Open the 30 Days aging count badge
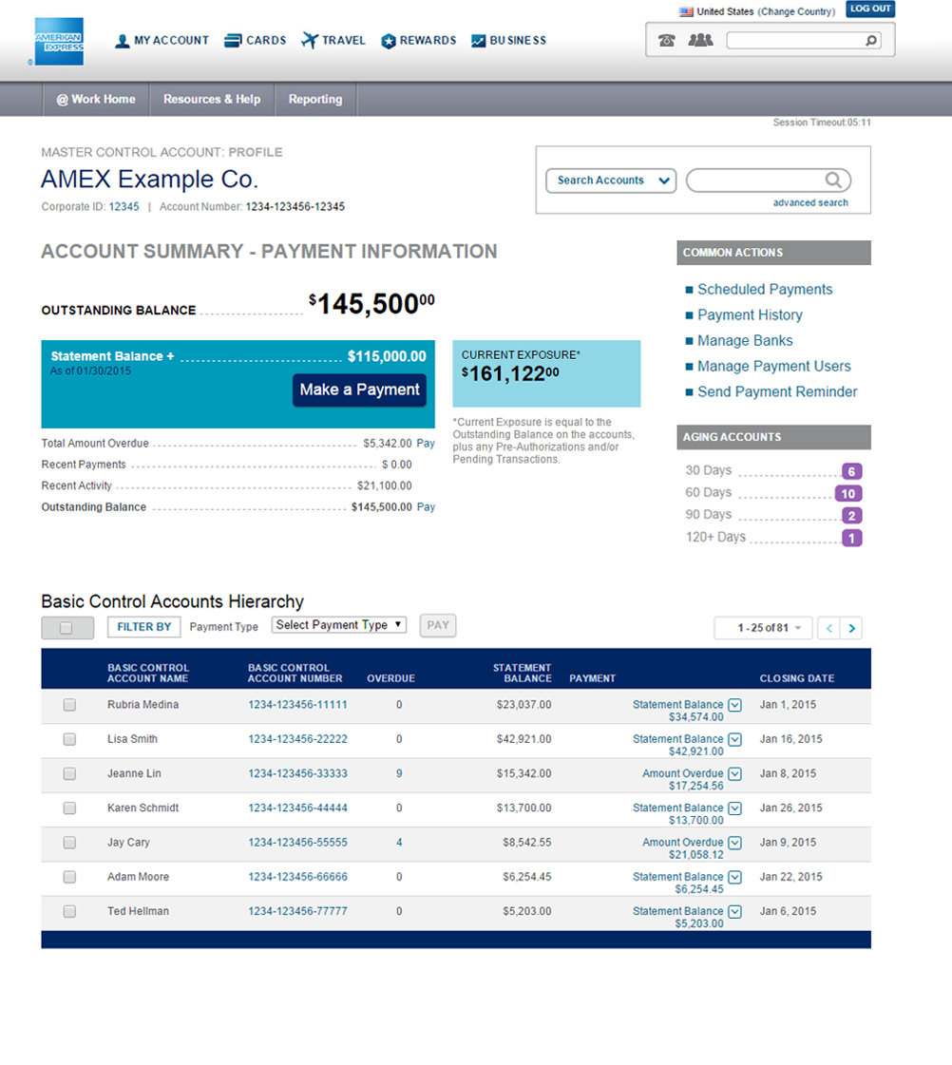Screen dimensions: 952x1065 tap(851, 471)
